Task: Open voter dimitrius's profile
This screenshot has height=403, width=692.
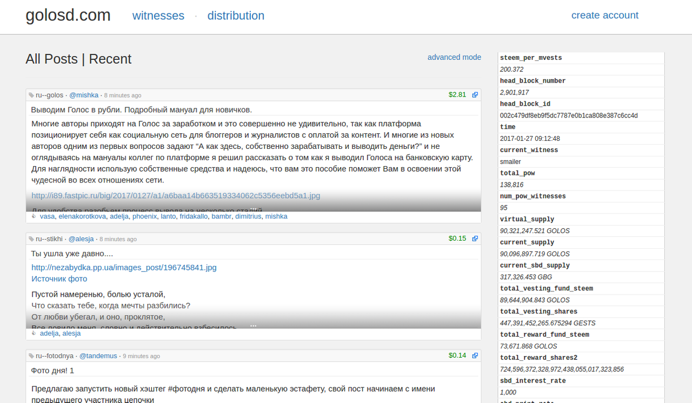Action: (248, 216)
